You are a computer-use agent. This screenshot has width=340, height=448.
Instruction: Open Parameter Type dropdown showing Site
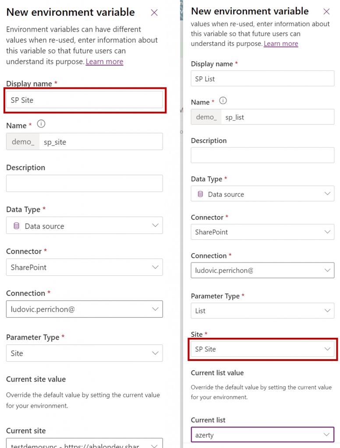click(x=85, y=353)
